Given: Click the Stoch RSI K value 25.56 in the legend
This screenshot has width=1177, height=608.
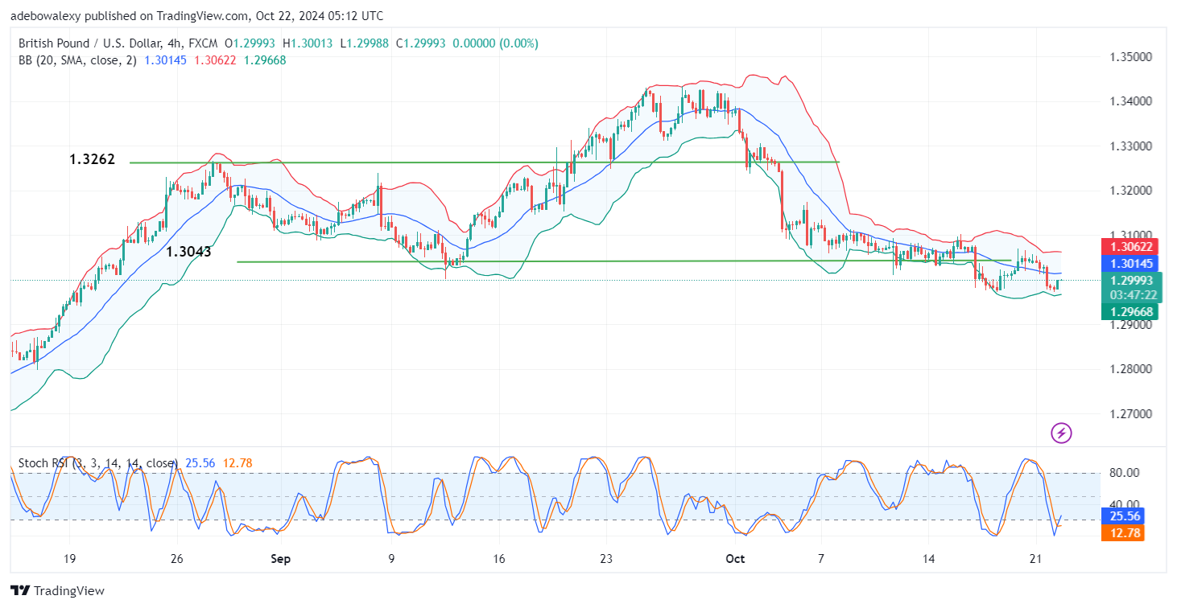Looking at the screenshot, I should (199, 463).
